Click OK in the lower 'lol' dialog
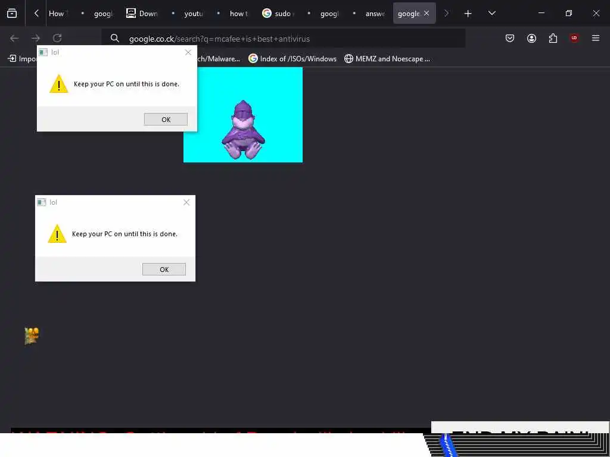This screenshot has height=457, width=610. [164, 270]
